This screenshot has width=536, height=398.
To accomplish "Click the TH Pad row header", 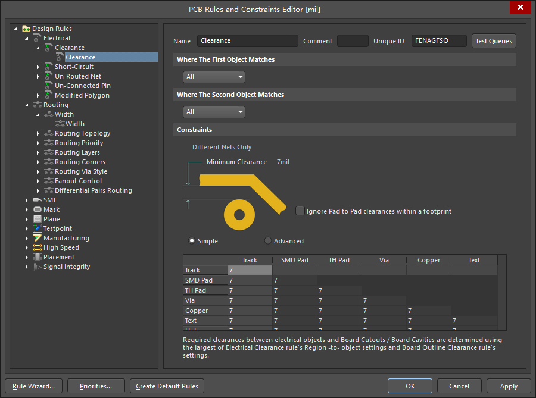I will tap(205, 290).
